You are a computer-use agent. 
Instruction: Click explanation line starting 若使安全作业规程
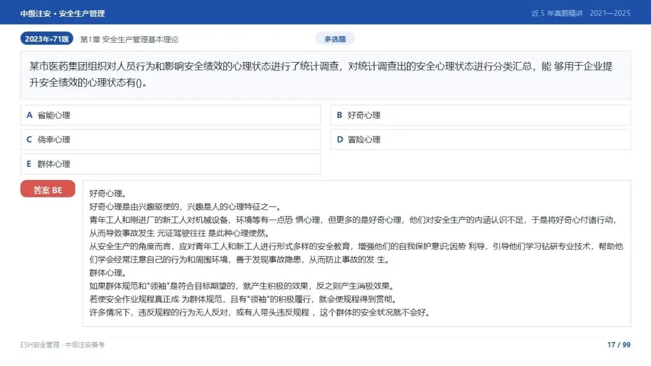244,299
